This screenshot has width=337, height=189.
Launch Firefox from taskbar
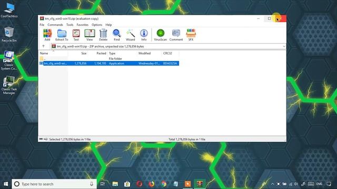[x=152, y=184]
